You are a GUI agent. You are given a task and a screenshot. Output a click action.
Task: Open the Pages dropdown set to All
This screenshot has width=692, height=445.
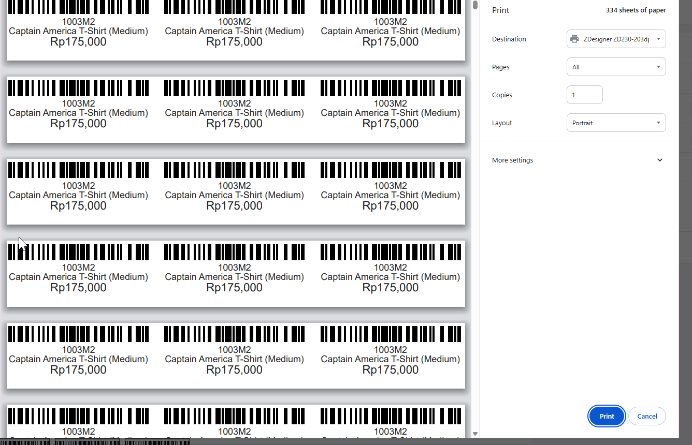coord(616,67)
